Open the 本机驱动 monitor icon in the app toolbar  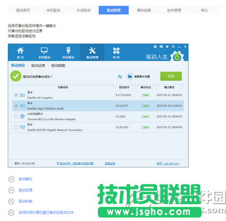click(x=44, y=50)
